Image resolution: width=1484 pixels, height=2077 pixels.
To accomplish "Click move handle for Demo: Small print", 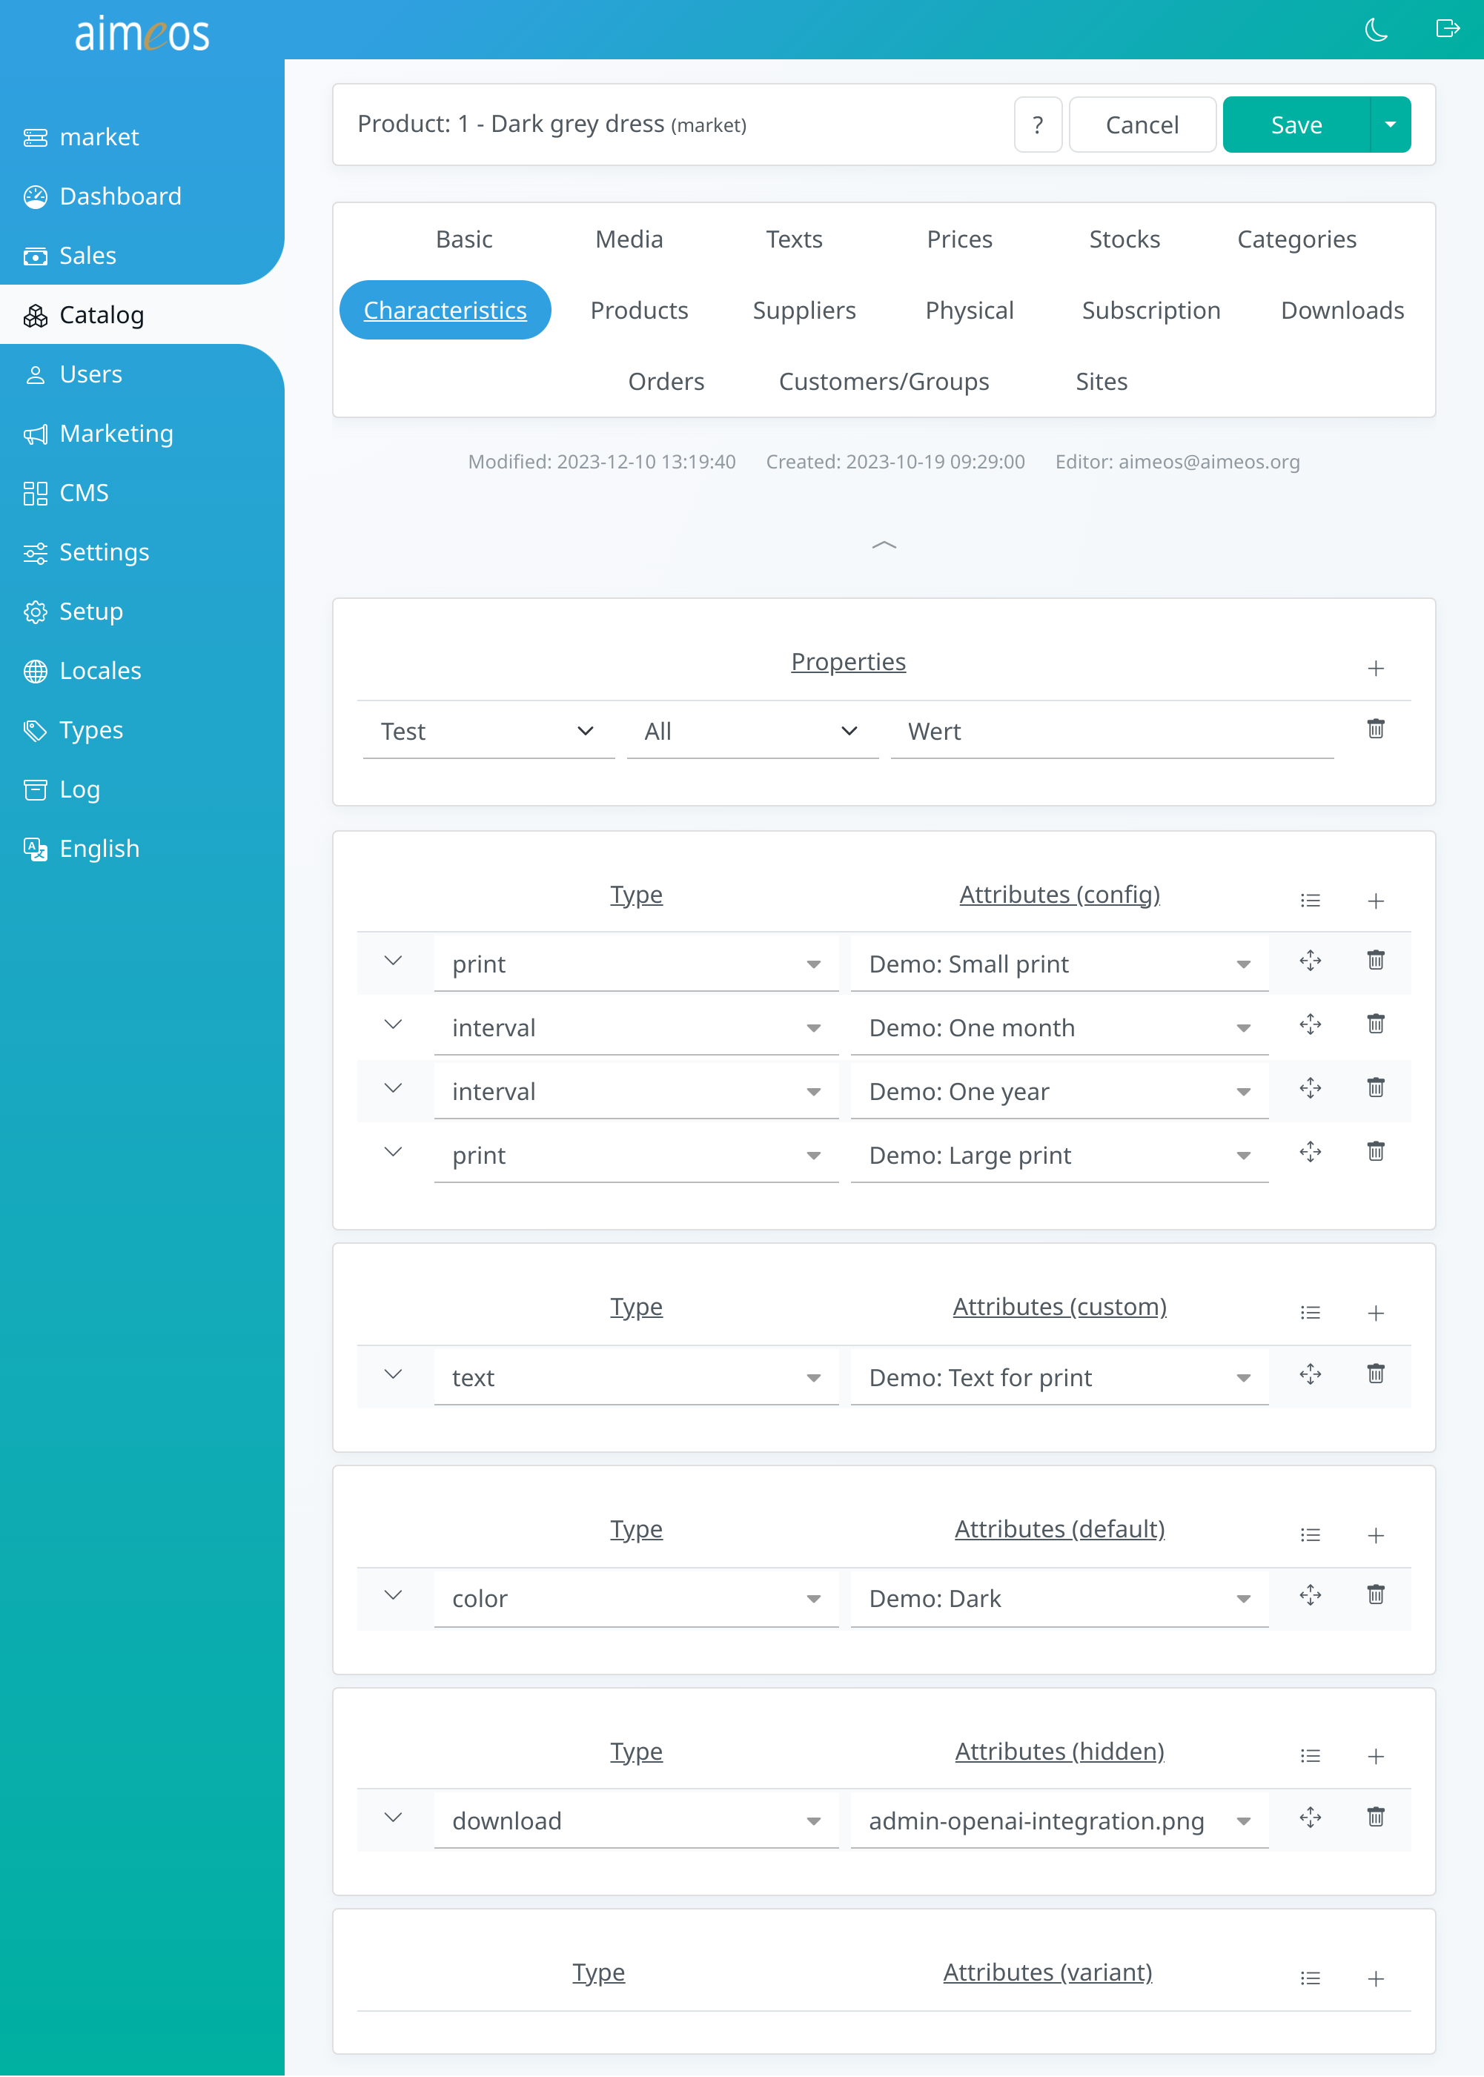I will [x=1310, y=961].
